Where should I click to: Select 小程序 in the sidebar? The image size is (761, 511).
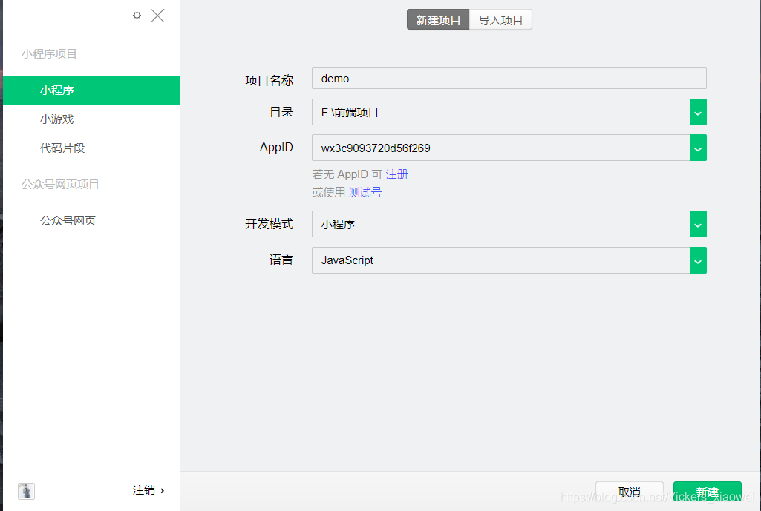91,90
